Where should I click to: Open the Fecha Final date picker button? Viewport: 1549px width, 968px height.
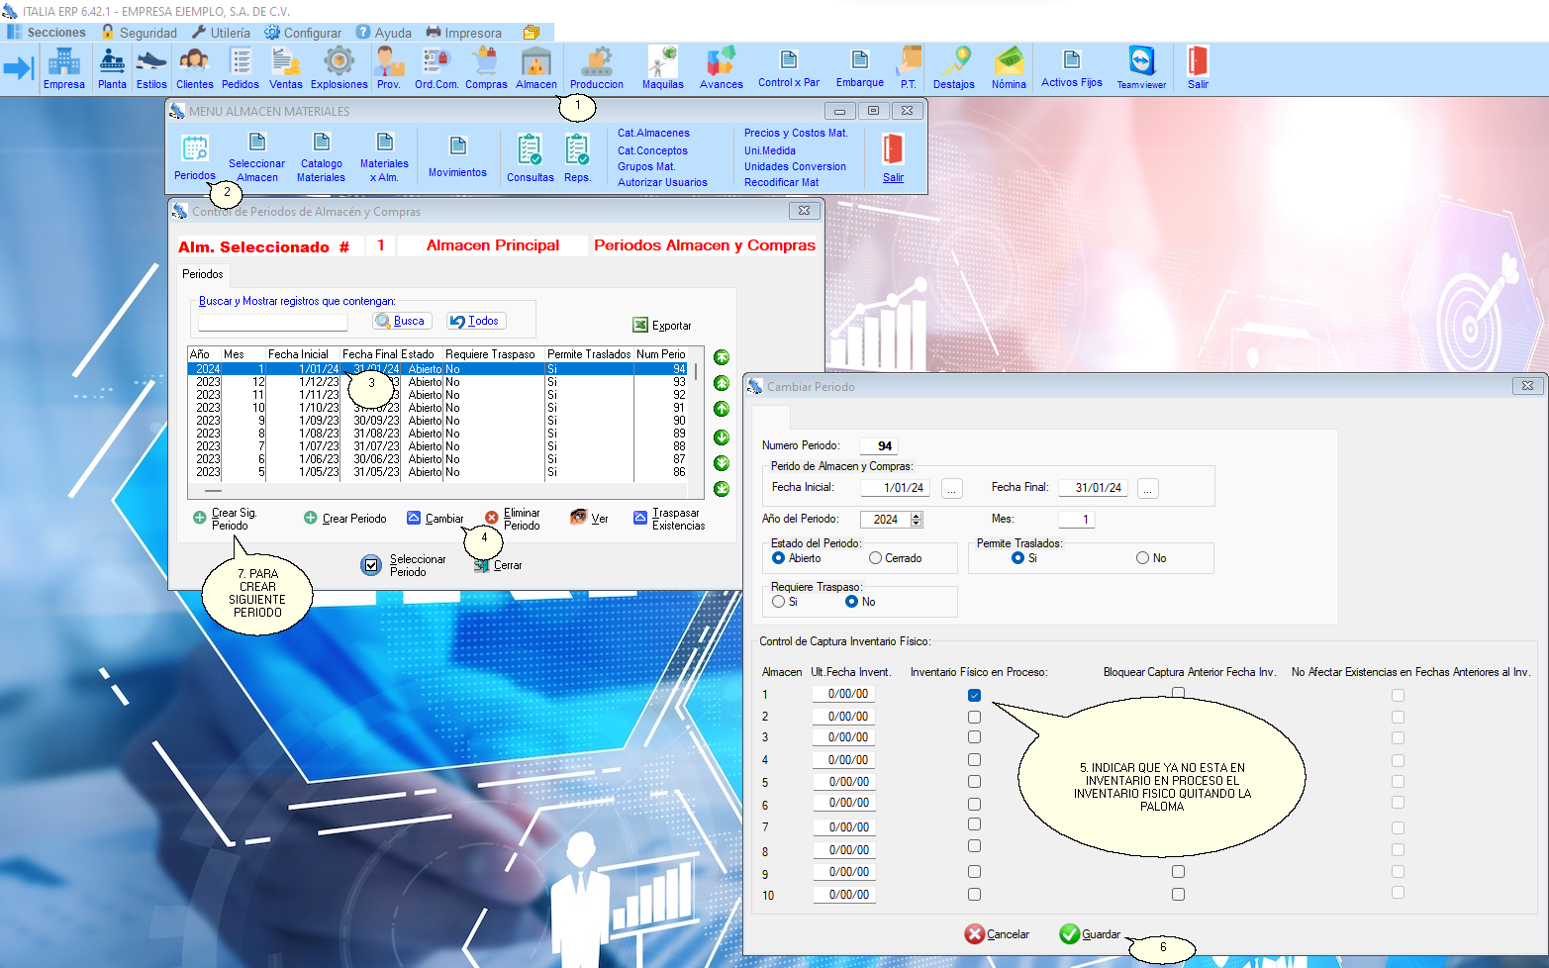[1148, 489]
